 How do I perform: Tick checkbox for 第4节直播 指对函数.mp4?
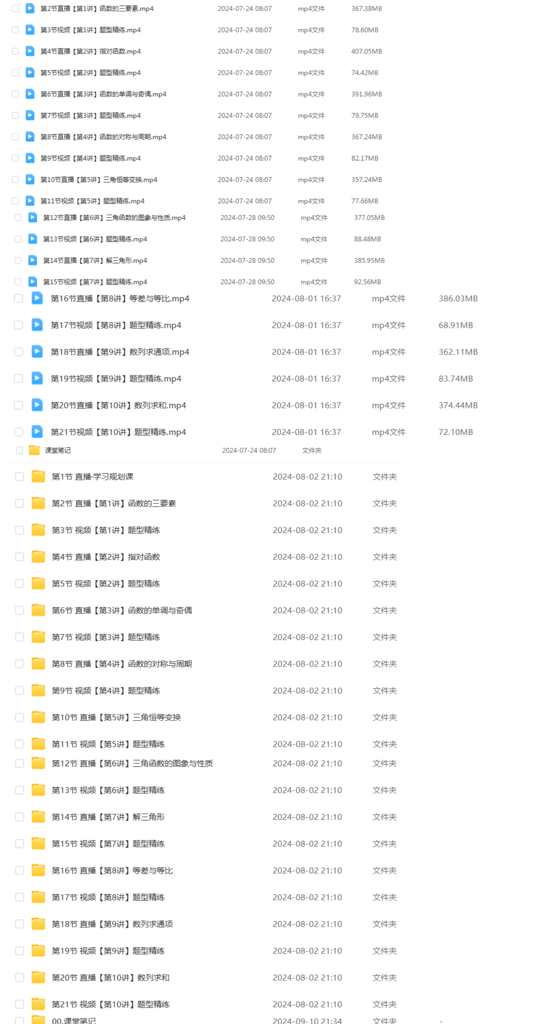pos(15,51)
